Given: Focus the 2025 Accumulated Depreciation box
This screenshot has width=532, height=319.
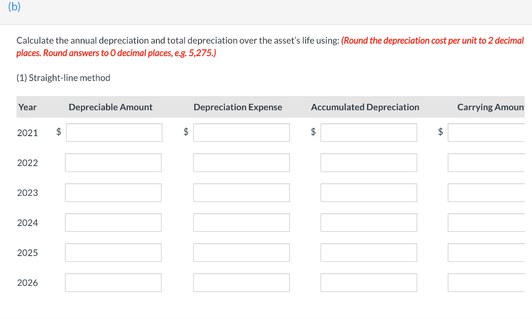Looking at the screenshot, I should 369,252.
